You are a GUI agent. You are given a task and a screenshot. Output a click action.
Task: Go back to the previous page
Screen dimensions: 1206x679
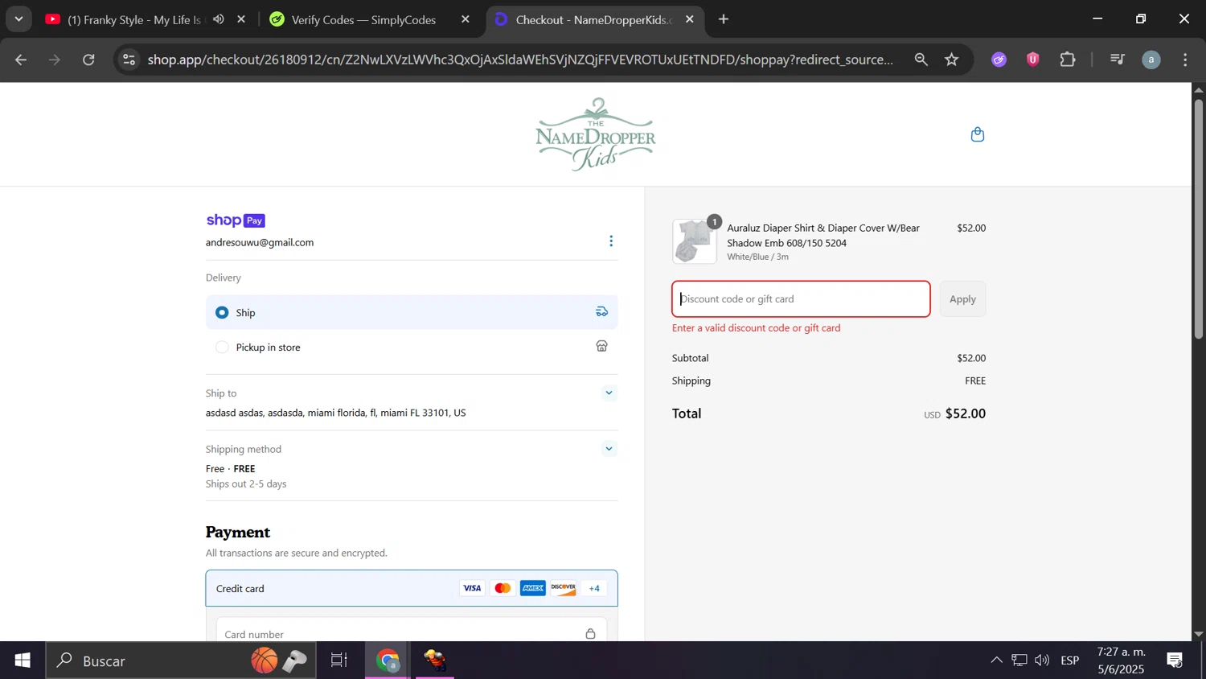pyautogui.click(x=21, y=60)
